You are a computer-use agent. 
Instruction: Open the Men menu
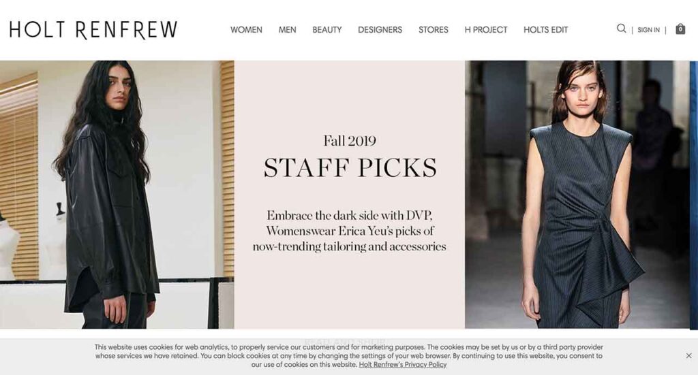pyautogui.click(x=287, y=30)
